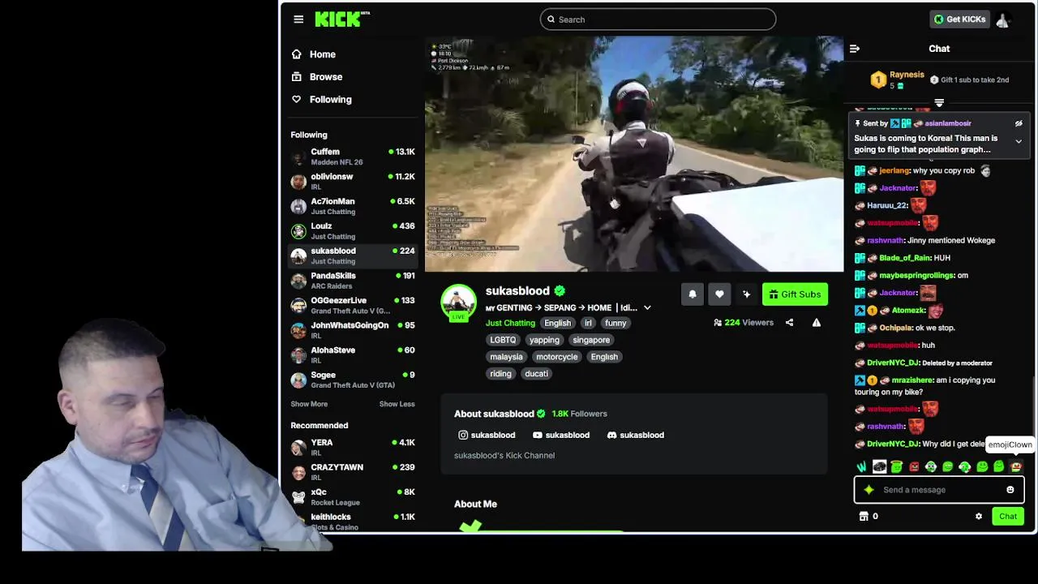Open Loulz channel in Following list
Screen dimensions: 1038x584
(x=353, y=231)
